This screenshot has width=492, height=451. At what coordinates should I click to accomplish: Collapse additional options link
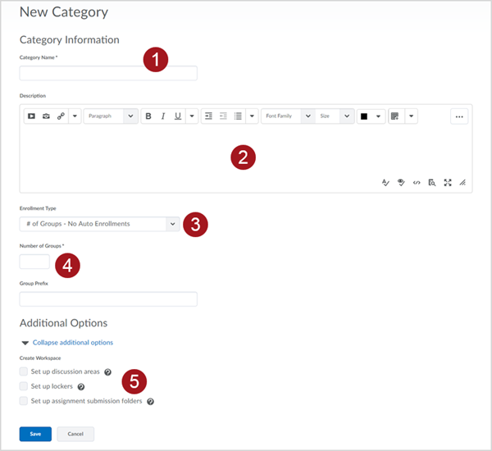click(73, 343)
